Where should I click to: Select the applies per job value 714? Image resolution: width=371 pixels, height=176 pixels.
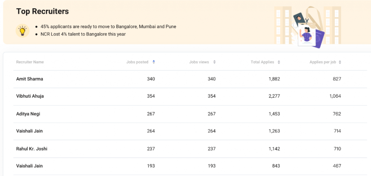click(337, 131)
